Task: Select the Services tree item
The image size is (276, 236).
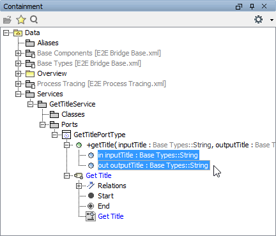Action: pyautogui.click(x=50, y=94)
